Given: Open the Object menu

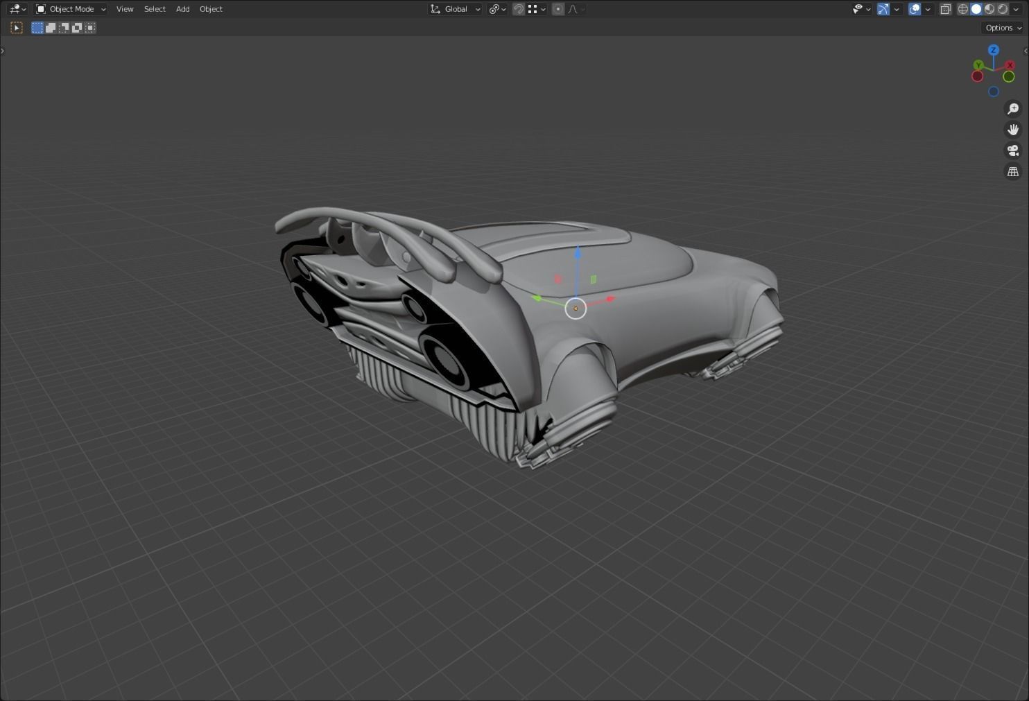Looking at the screenshot, I should (x=211, y=9).
